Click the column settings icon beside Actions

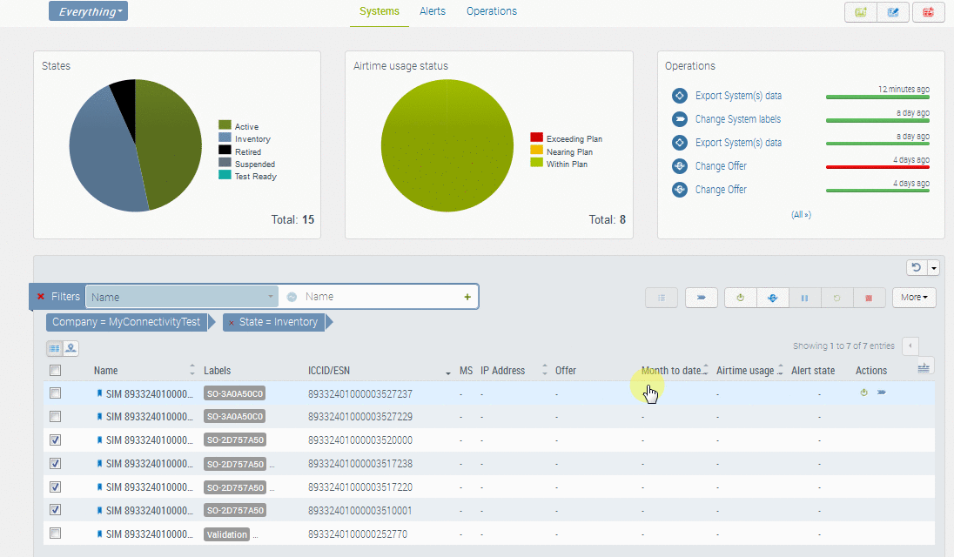click(x=925, y=369)
